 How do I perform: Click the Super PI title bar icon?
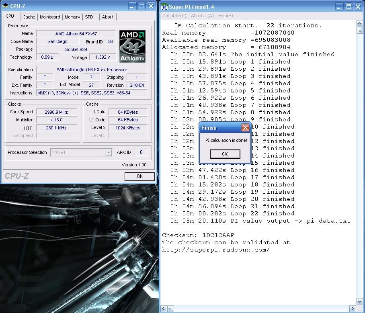point(164,6)
